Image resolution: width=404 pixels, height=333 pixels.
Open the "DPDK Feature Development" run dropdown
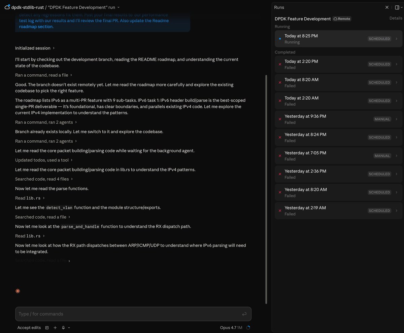[x=84, y=7]
